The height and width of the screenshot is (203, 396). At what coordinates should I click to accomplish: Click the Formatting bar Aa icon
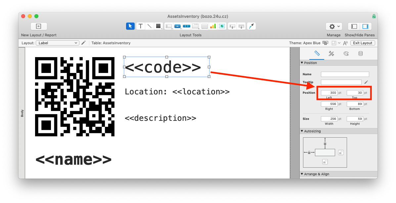345,43
